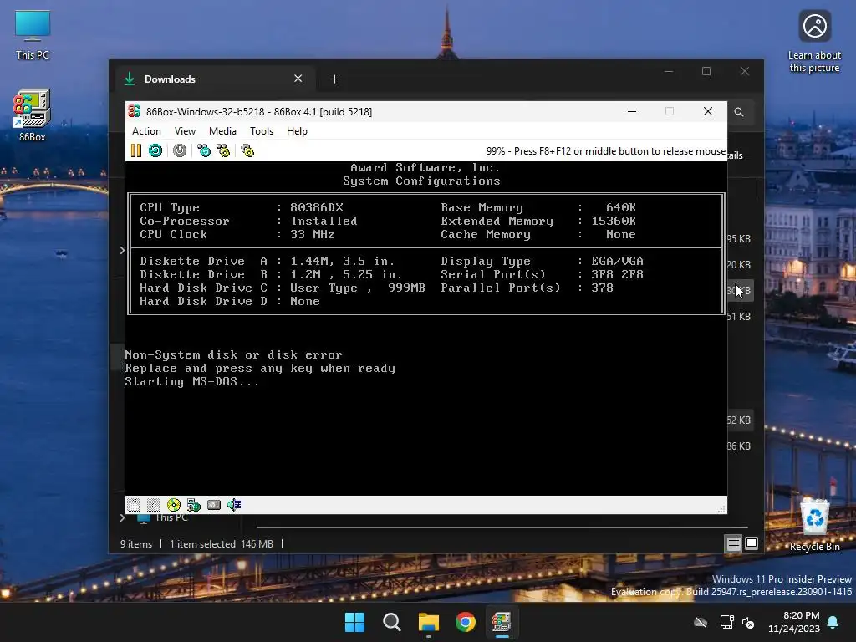
Task: Click the gray ACPI shutdown power icon
Action: (180, 150)
